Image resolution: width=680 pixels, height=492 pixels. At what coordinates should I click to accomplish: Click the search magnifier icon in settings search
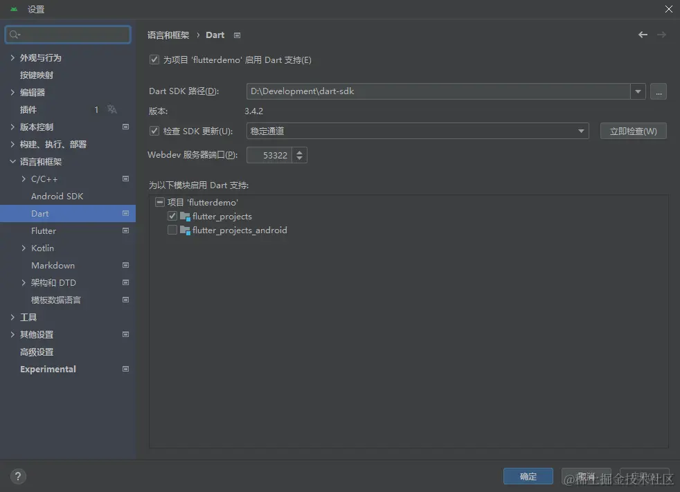pos(15,34)
